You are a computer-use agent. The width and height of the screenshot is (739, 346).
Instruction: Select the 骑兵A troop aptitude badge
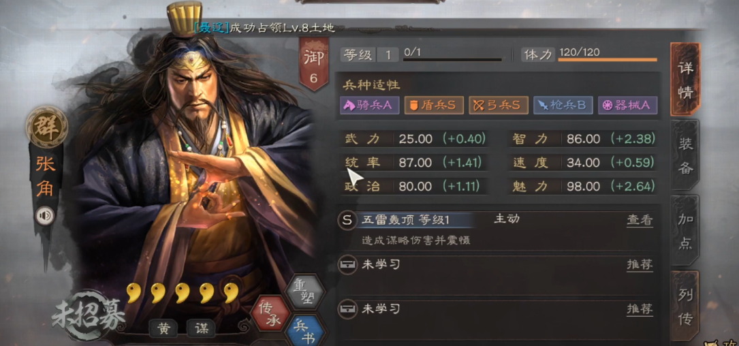pyautogui.click(x=369, y=105)
